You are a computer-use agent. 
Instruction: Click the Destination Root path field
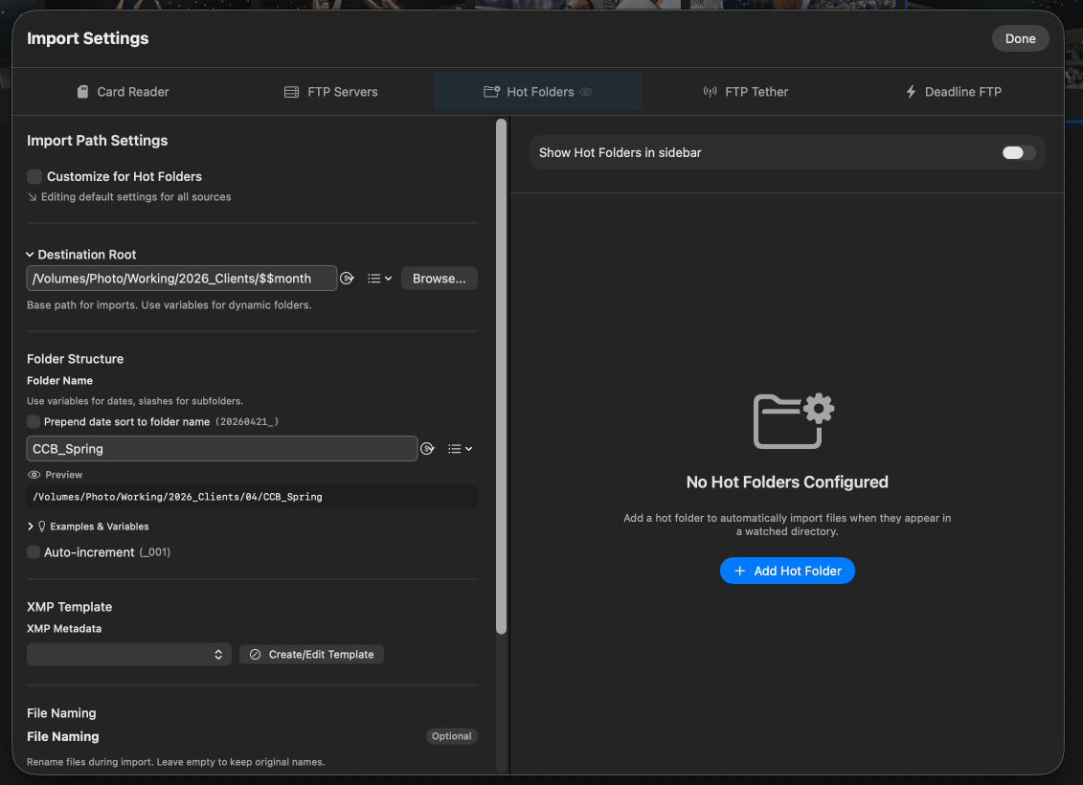pyautogui.click(x=182, y=279)
